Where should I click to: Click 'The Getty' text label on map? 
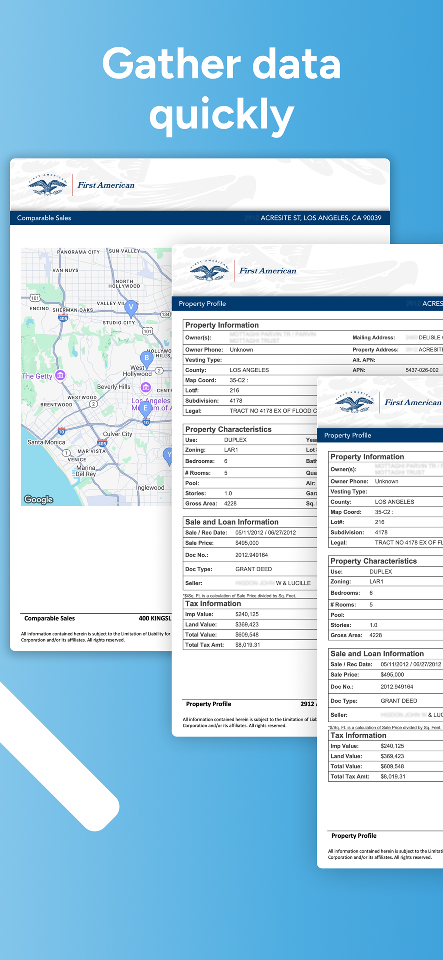(x=37, y=376)
